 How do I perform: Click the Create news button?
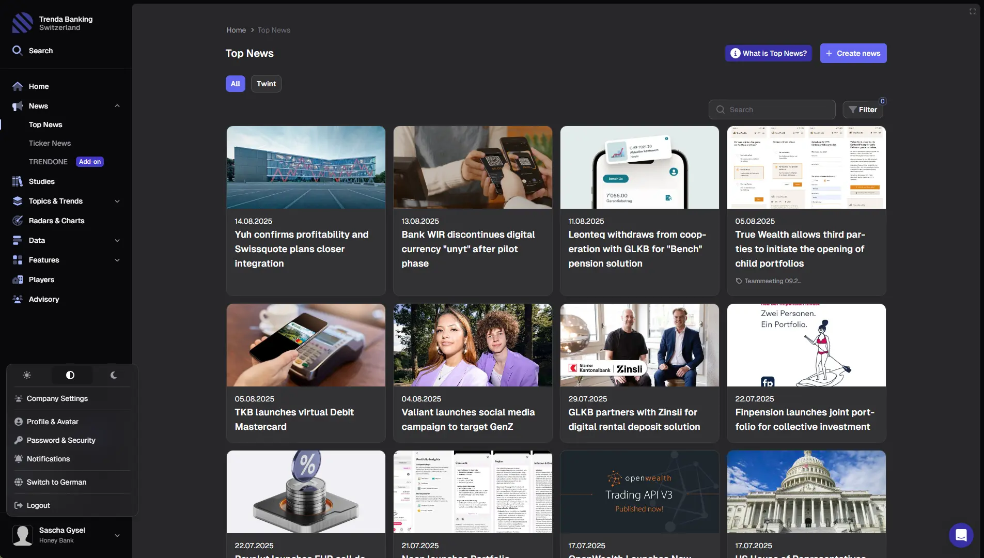point(853,53)
